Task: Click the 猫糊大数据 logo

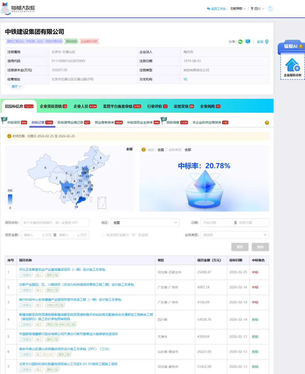Action: click(18, 8)
